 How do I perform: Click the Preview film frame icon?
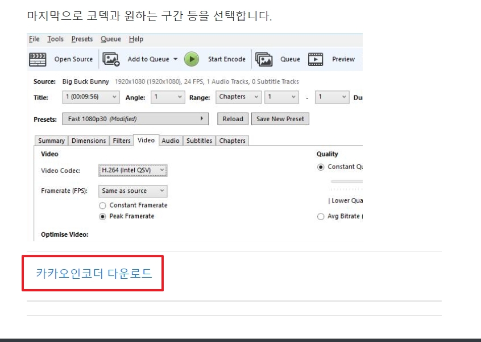click(x=316, y=59)
